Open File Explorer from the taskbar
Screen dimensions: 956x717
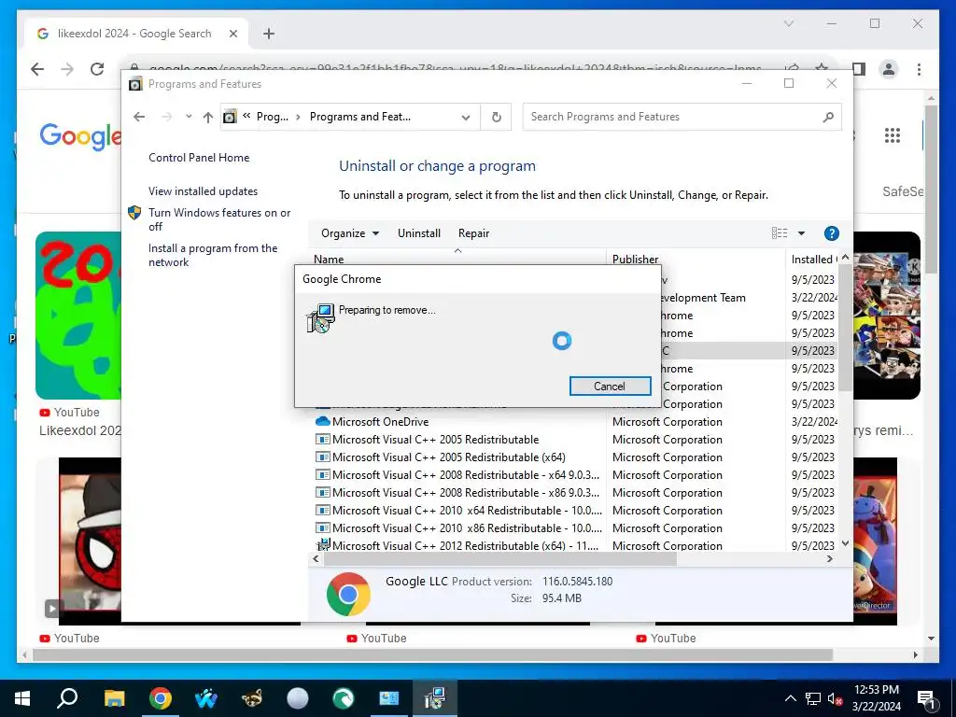click(114, 698)
